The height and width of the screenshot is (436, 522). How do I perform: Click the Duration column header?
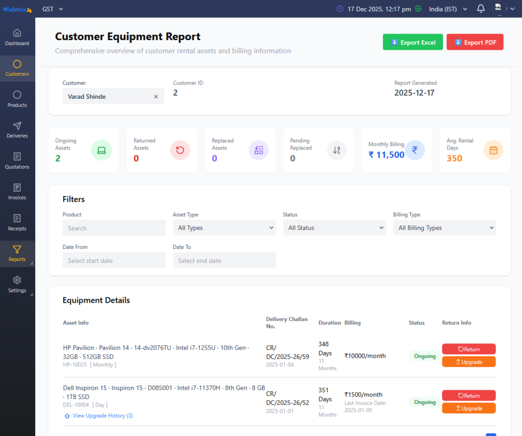click(330, 323)
